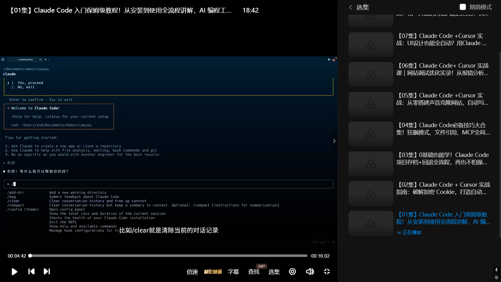The height and width of the screenshot is (282, 501).
Task: Open episode 03 about project checkpoints and rollback
Action: pos(442,159)
